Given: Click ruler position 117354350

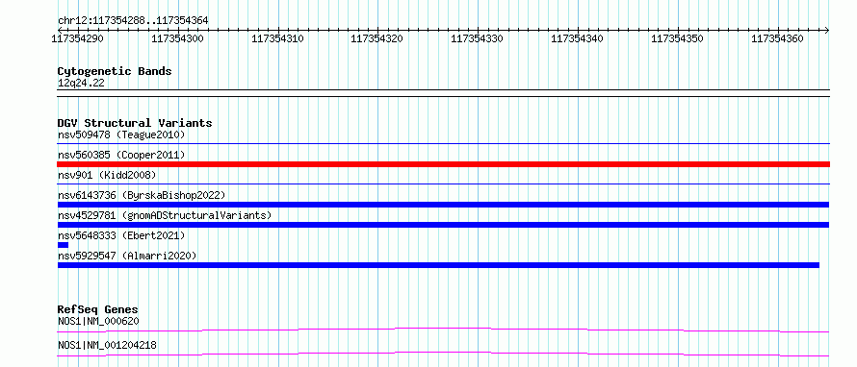Looking at the screenshot, I should tap(678, 38).
